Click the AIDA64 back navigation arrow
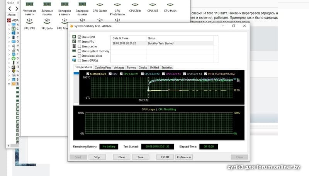The height and width of the screenshot is (176, 309). click(10, 8)
